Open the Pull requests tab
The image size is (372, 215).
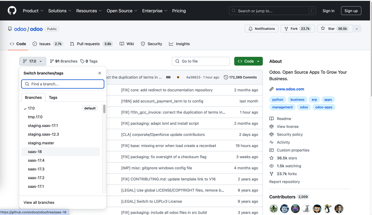(88, 44)
